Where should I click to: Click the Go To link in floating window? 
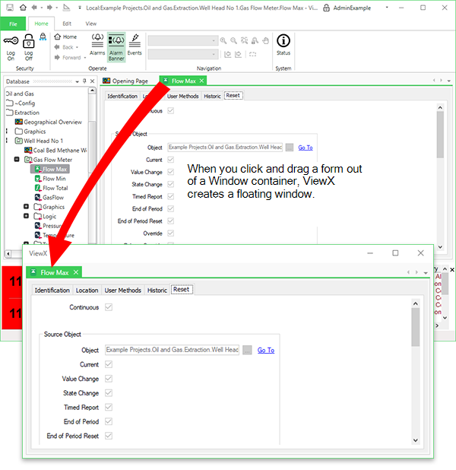click(266, 350)
